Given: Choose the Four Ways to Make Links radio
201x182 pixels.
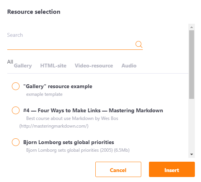Looking at the screenshot, I should 16,110.
